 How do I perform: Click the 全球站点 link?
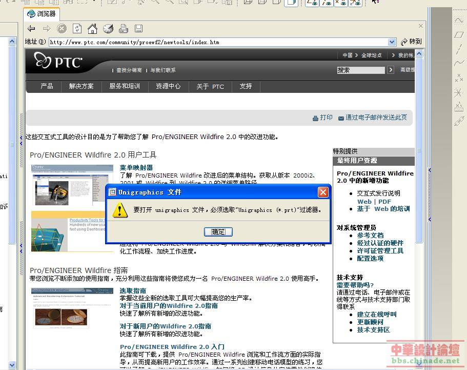pos(372,55)
